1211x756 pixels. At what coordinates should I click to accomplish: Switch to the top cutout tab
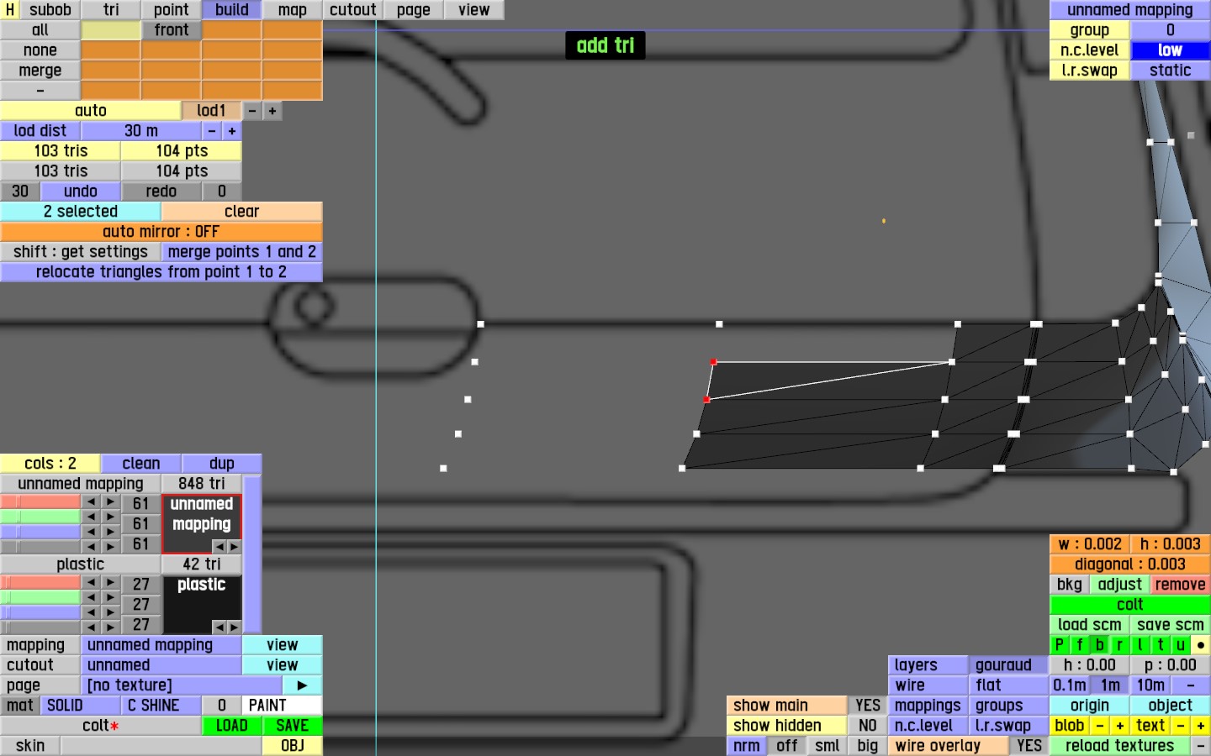(x=353, y=10)
